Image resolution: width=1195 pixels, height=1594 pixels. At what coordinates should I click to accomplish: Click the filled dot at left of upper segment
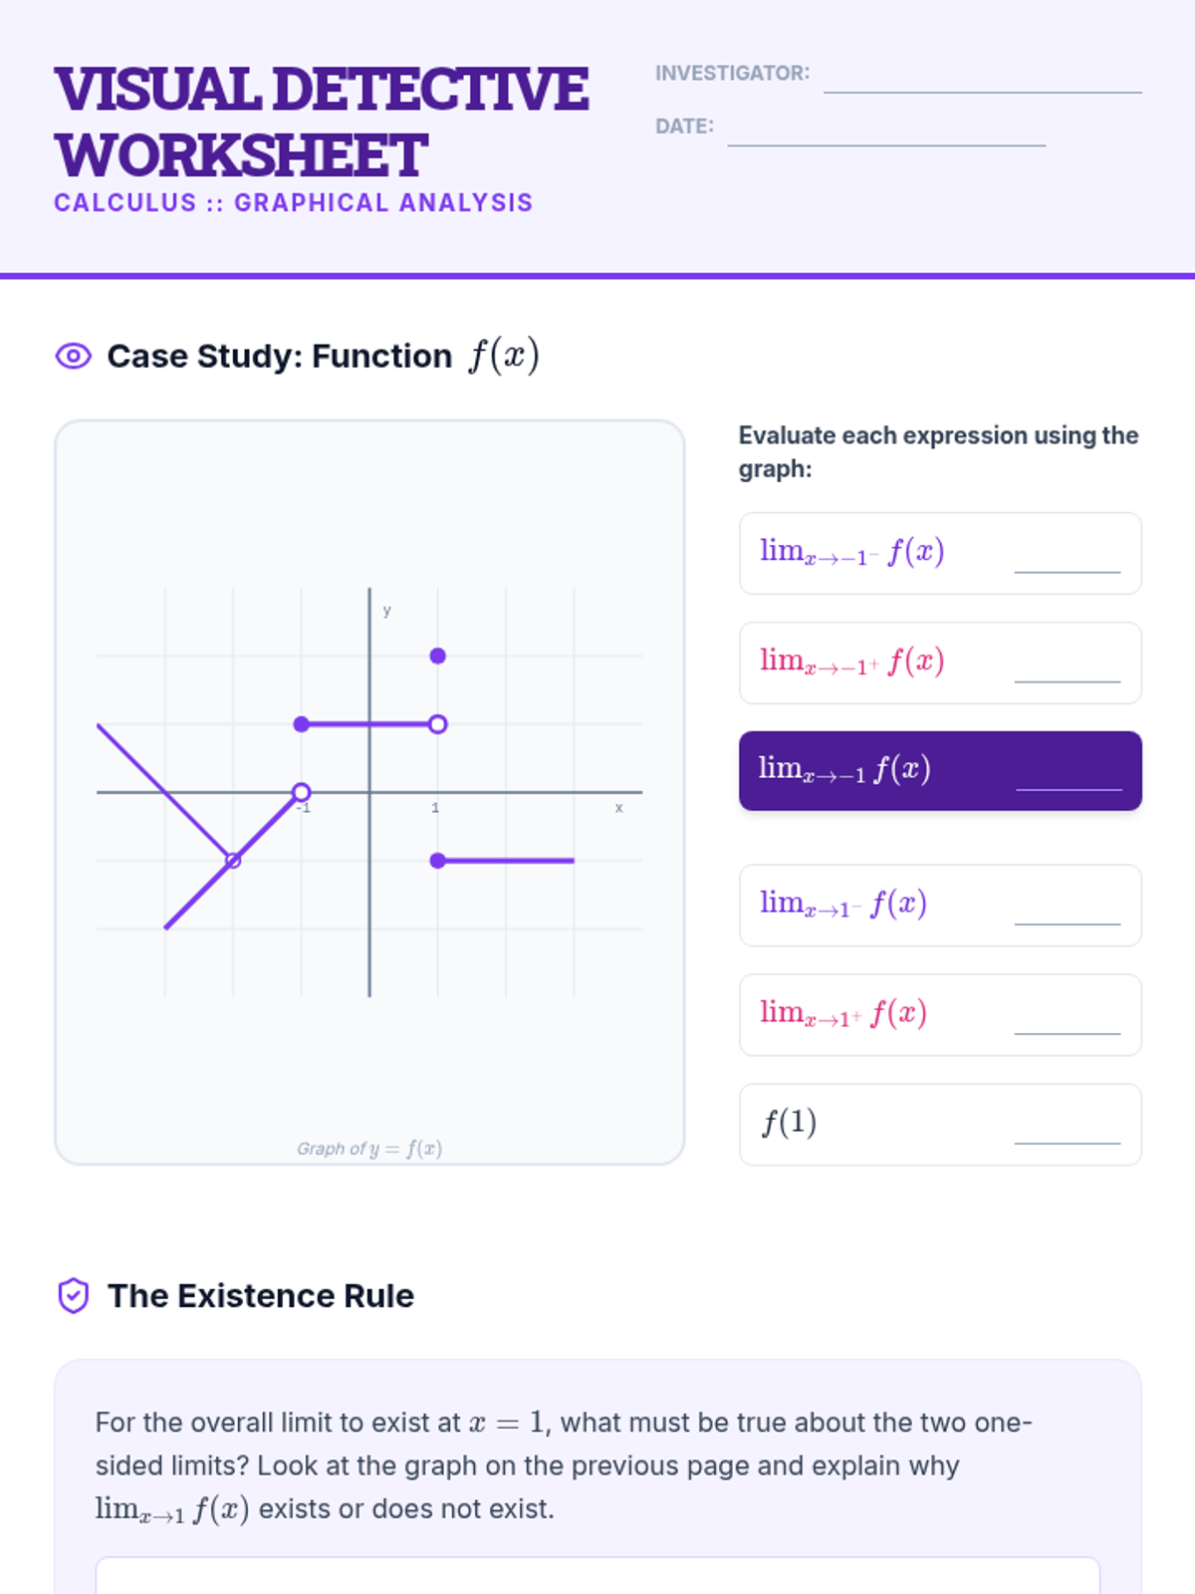tap(302, 724)
